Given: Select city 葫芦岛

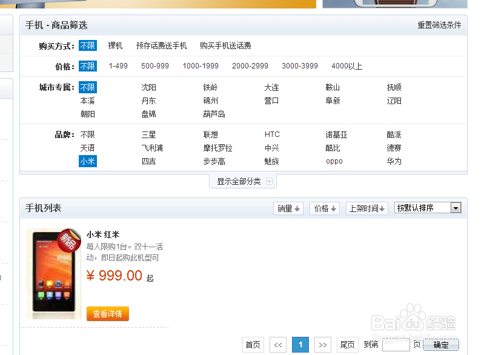Looking at the screenshot, I should click(x=214, y=114).
